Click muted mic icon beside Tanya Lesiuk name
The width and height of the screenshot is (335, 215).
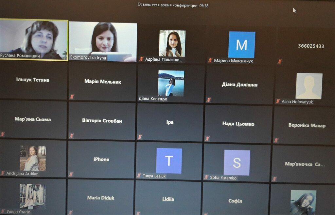139,176
